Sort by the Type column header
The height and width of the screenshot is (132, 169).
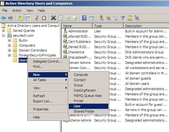[108, 26]
